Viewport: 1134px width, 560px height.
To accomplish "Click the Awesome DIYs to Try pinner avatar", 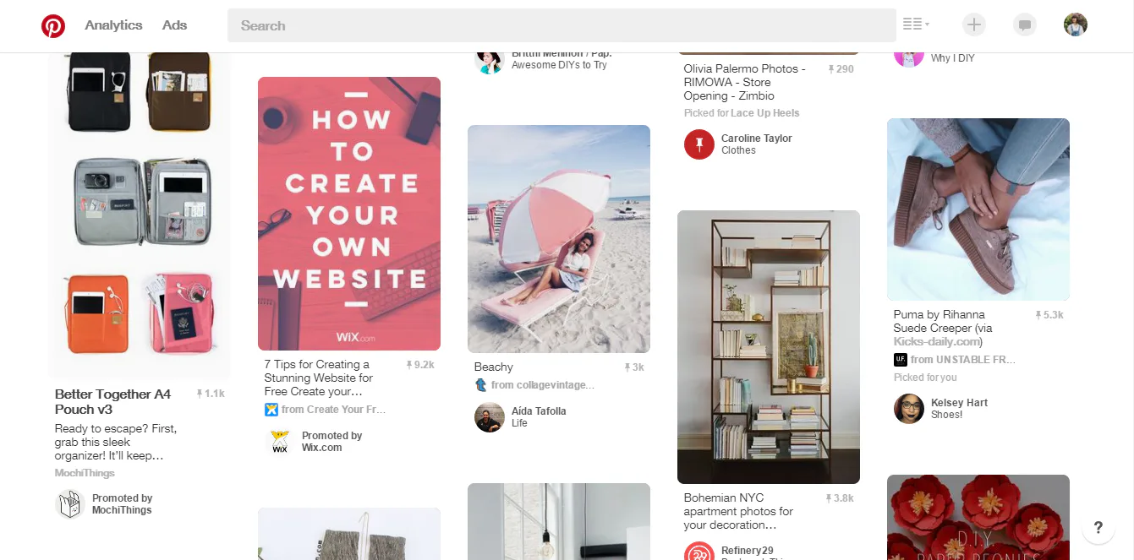I will point(490,62).
